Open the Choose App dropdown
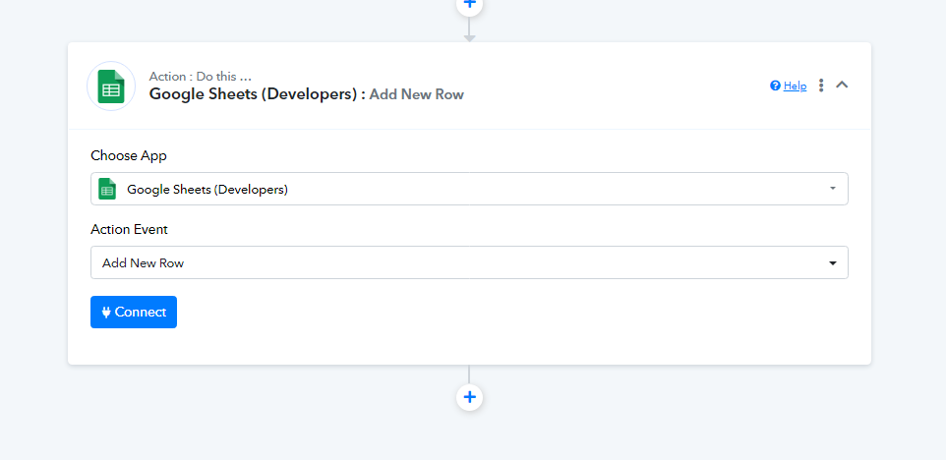The height and width of the screenshot is (460, 946). (469, 189)
